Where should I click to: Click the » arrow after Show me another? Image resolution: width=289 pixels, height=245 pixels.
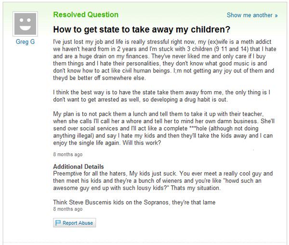[276, 15]
